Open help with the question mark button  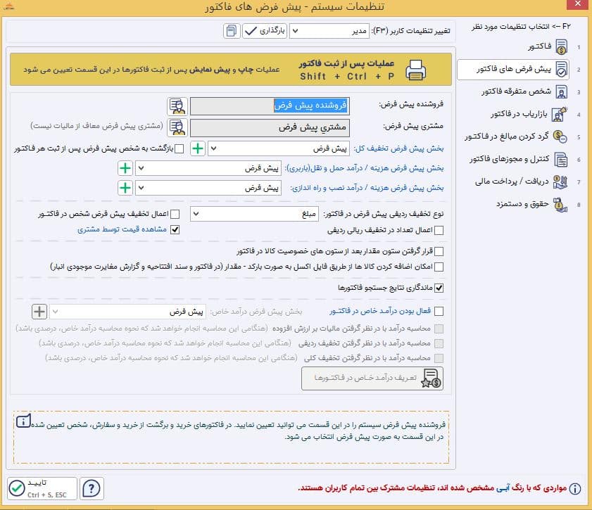click(x=92, y=488)
